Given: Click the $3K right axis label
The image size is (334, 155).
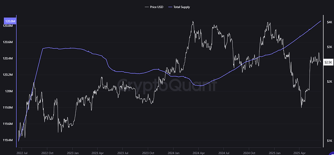Looking at the screenshot, I should [329, 47].
